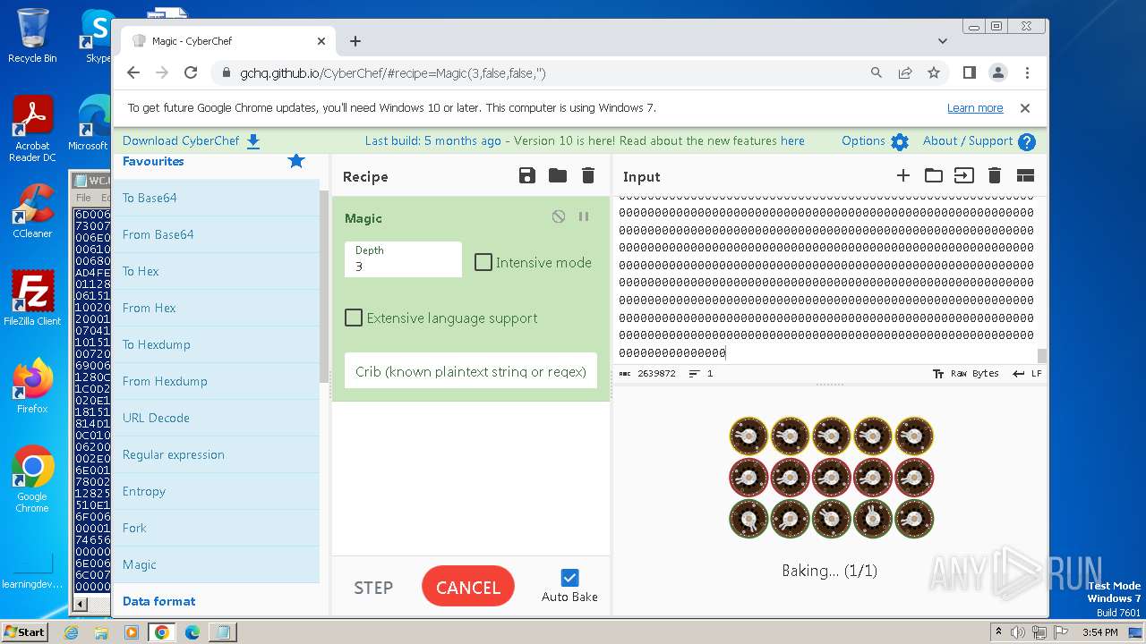
Task: Save the recipe with the floppy disk icon
Action: (527, 176)
